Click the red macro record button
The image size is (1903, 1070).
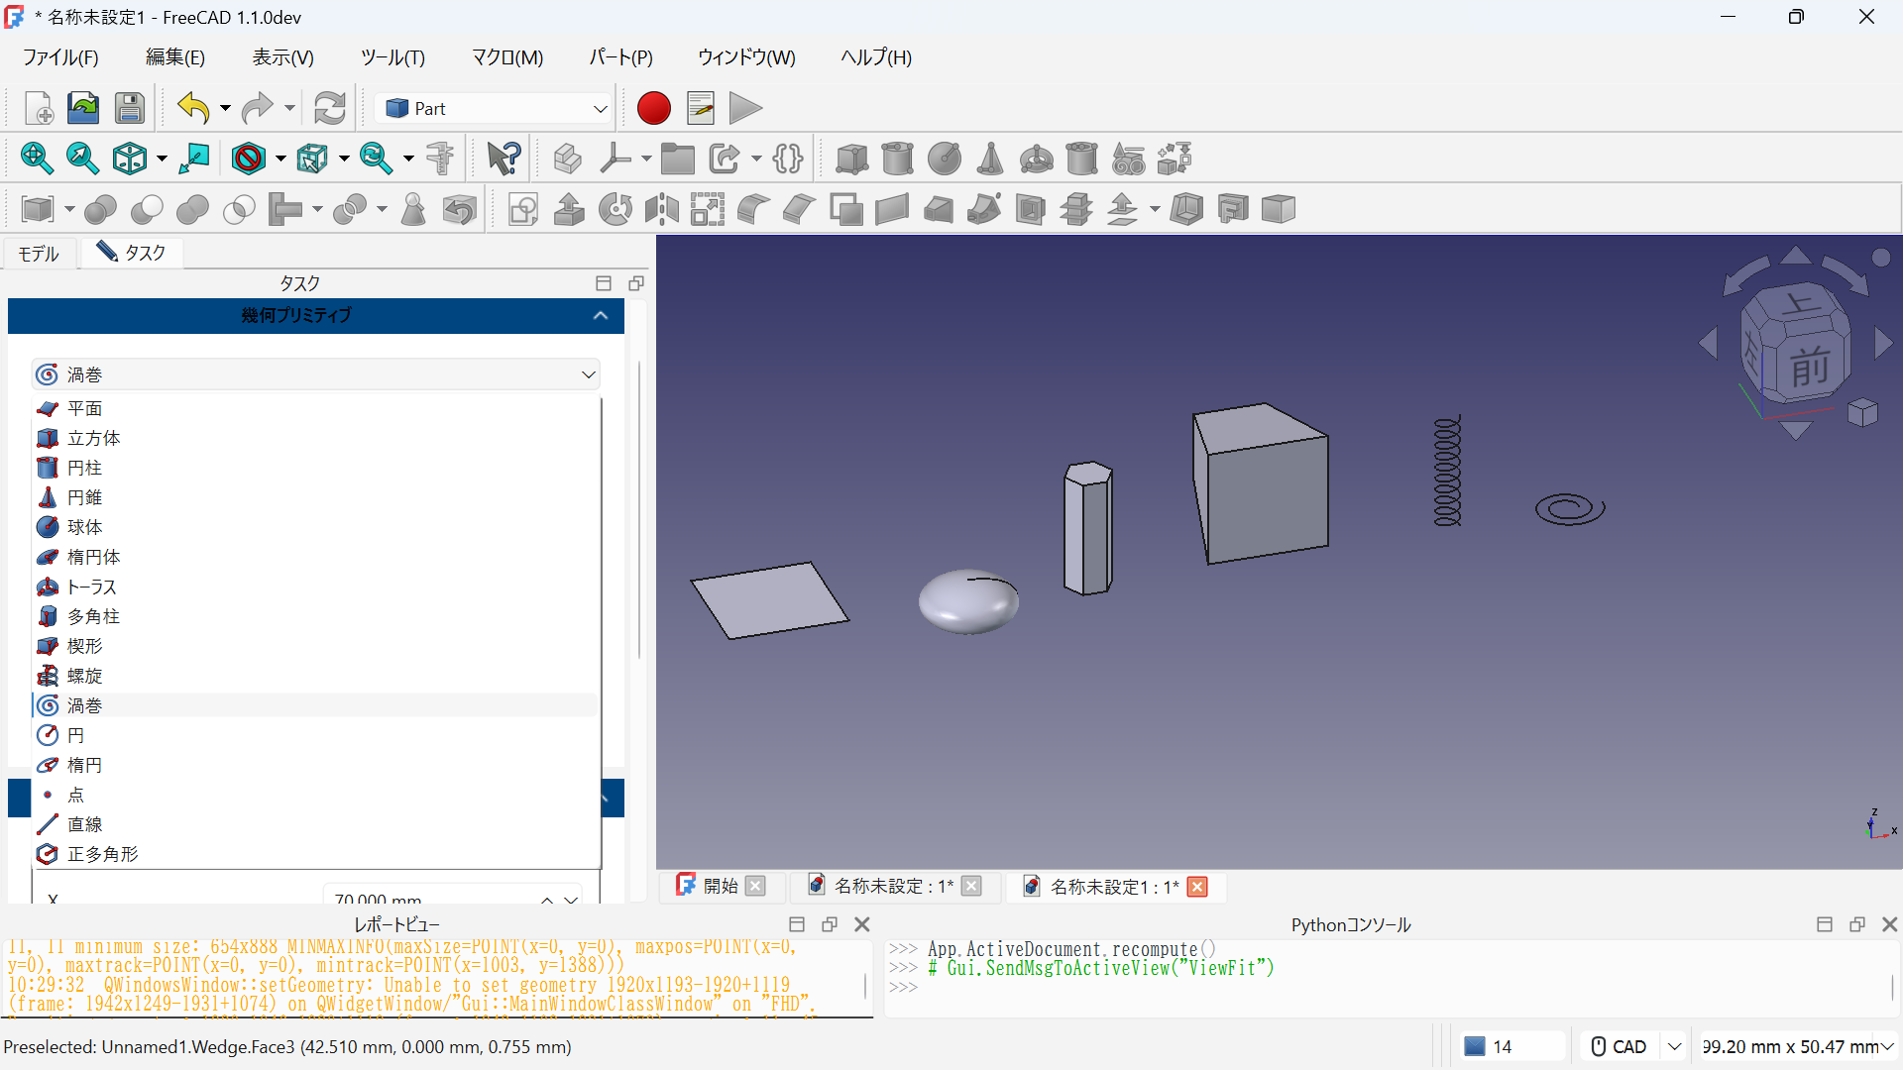click(x=653, y=108)
